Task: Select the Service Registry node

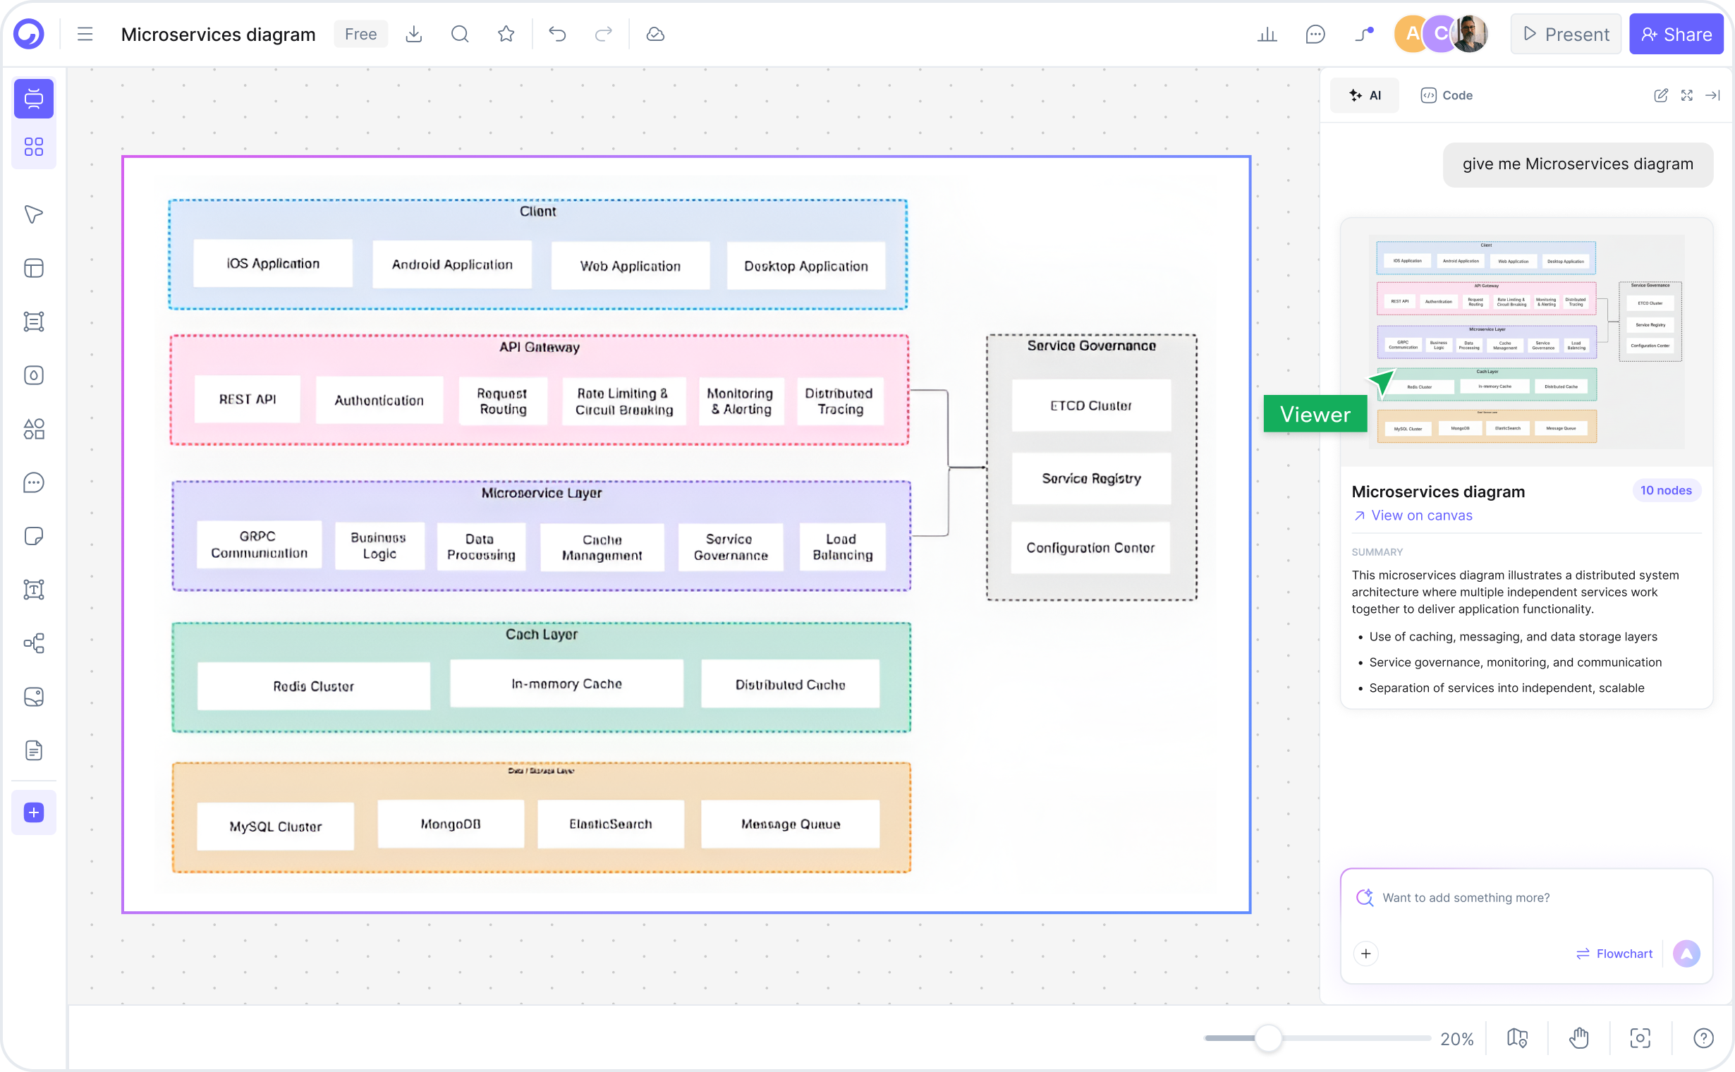Action: pos(1091,479)
